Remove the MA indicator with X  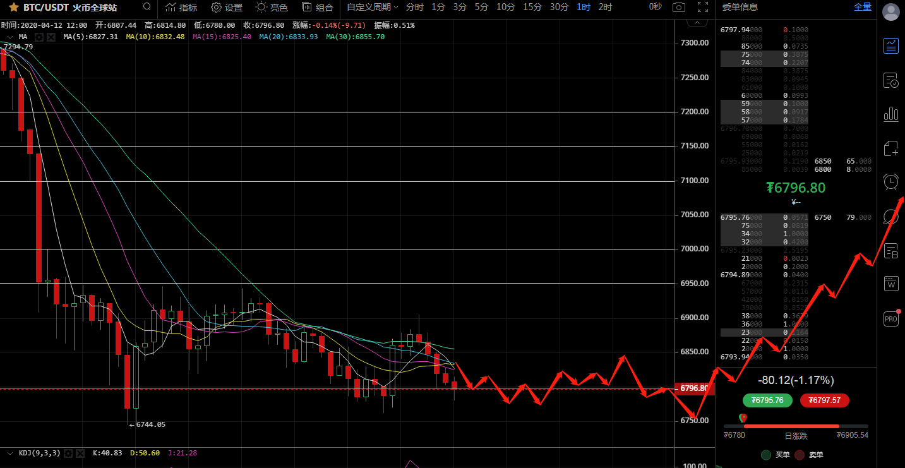(x=51, y=37)
